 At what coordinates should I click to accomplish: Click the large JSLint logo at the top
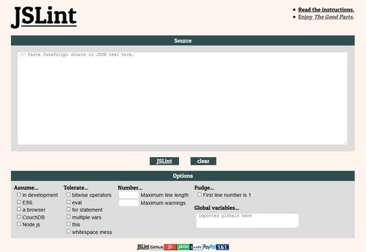click(x=44, y=17)
